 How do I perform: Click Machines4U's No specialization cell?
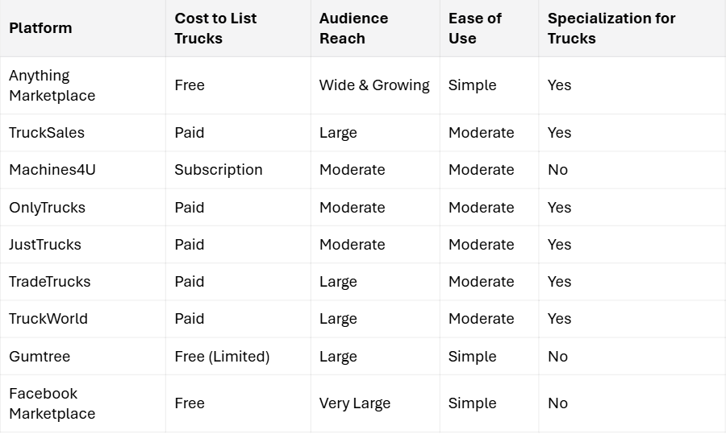tap(557, 170)
